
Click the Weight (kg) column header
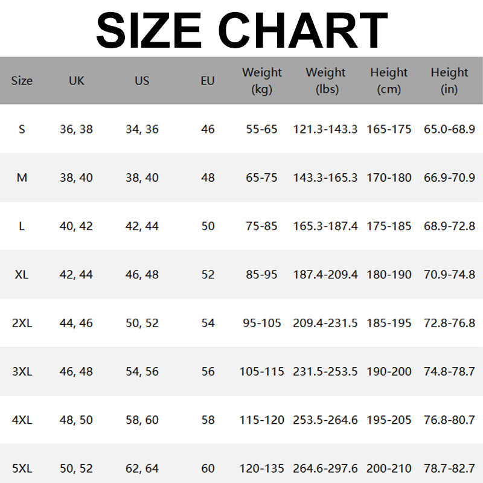pos(262,80)
